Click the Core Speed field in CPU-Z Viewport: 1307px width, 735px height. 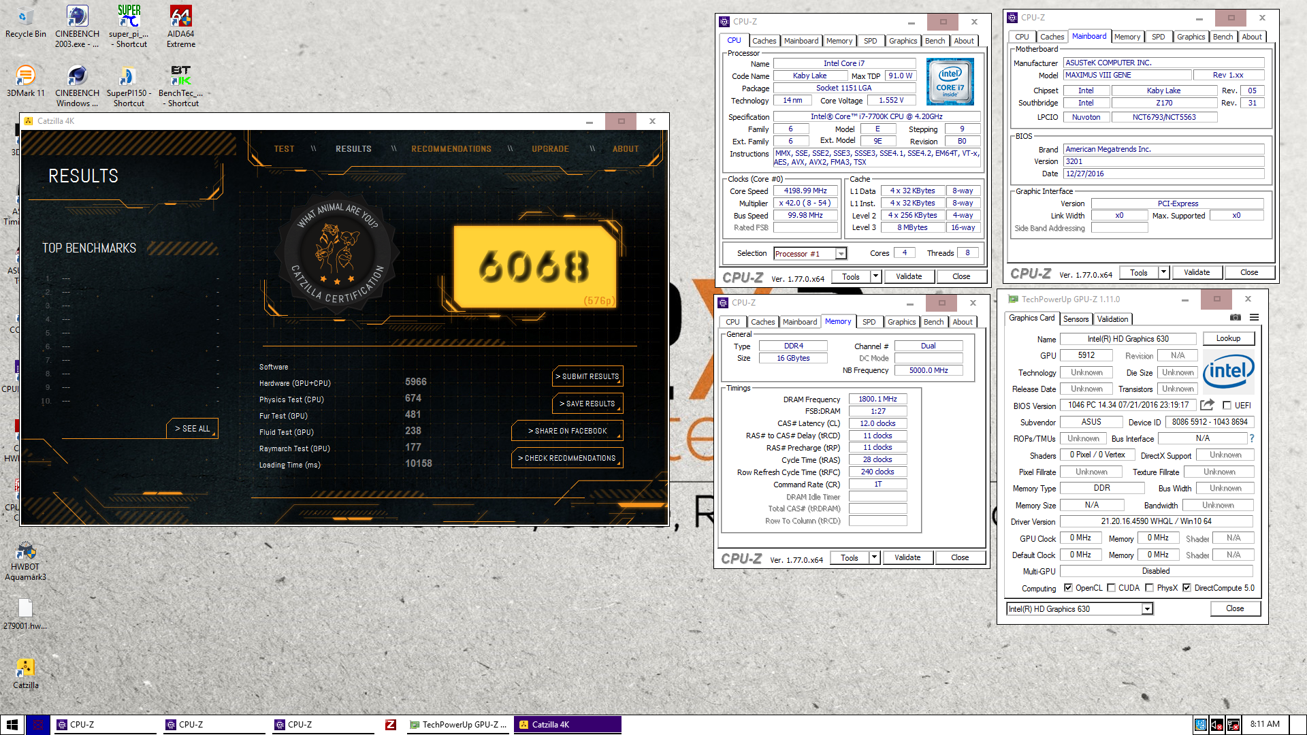805,191
